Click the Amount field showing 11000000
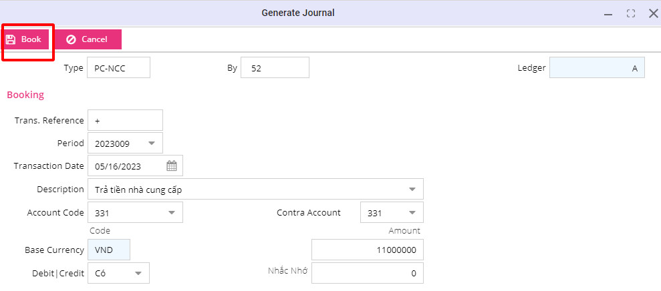Image resolution: width=661 pixels, height=291 pixels. (x=367, y=250)
